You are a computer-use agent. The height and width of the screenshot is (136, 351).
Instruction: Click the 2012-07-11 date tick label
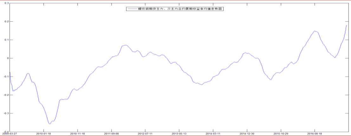pyautogui.click(x=145, y=134)
